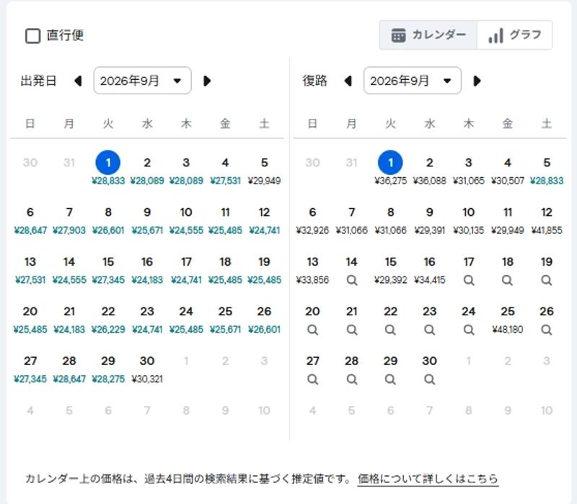577x504 pixels.
Task: Search prices for return date 27
Action: point(313,379)
